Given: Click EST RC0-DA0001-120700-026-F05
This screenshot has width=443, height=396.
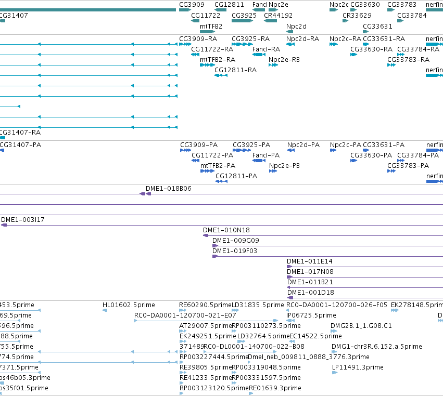Looking at the screenshot, I should tap(336, 305).
